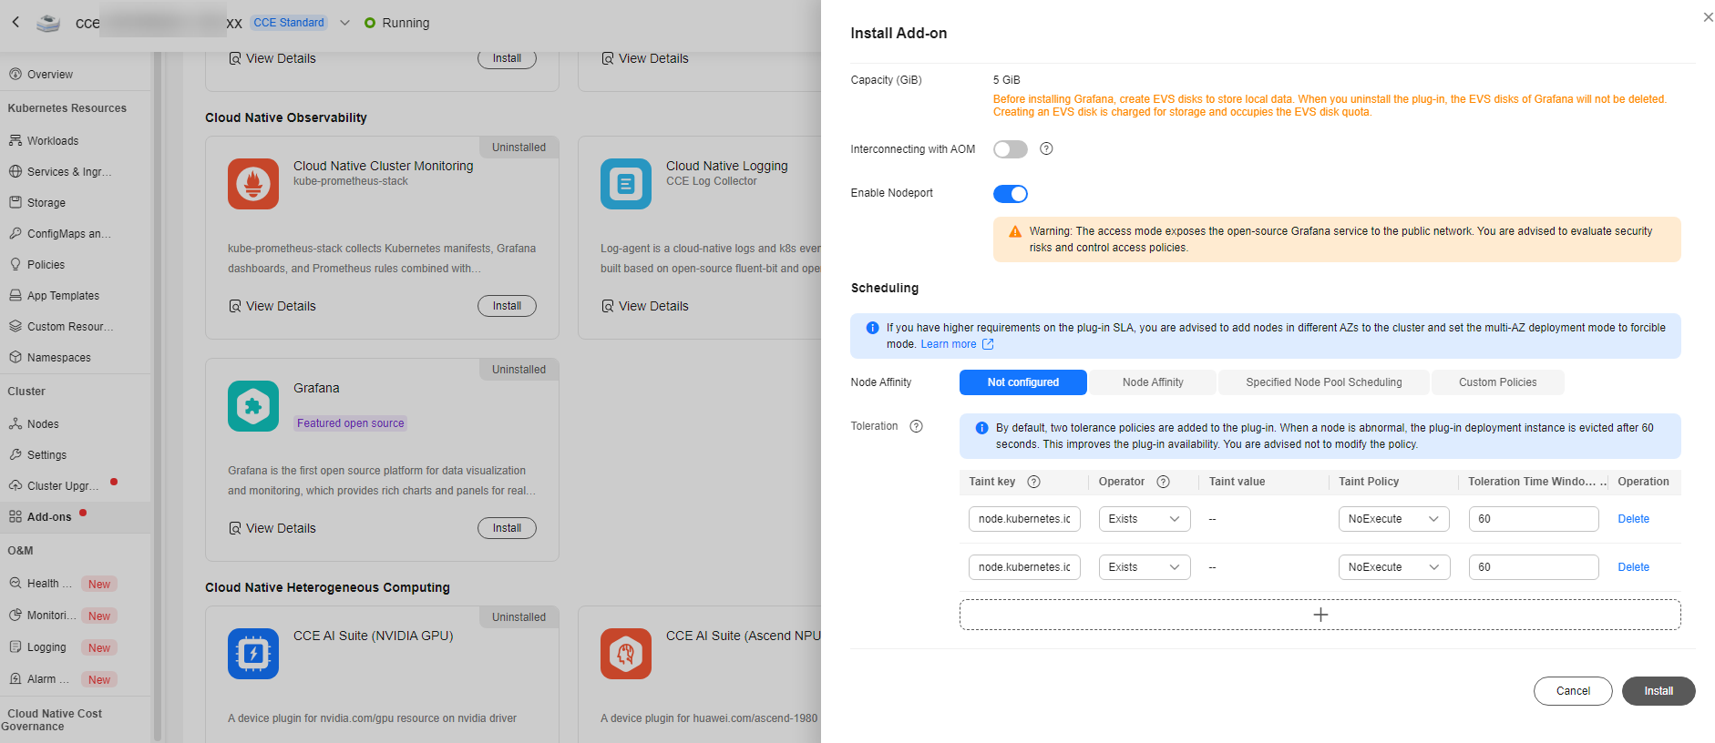Screen dimensions: 1715x743
Task: Open Workloads in the sidebar
Action: (x=53, y=141)
